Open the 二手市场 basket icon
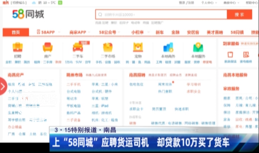259x153 pixels. click(108, 47)
